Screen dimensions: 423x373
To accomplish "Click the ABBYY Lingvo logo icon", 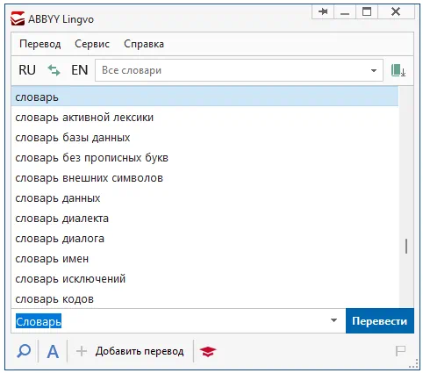I will point(18,18).
